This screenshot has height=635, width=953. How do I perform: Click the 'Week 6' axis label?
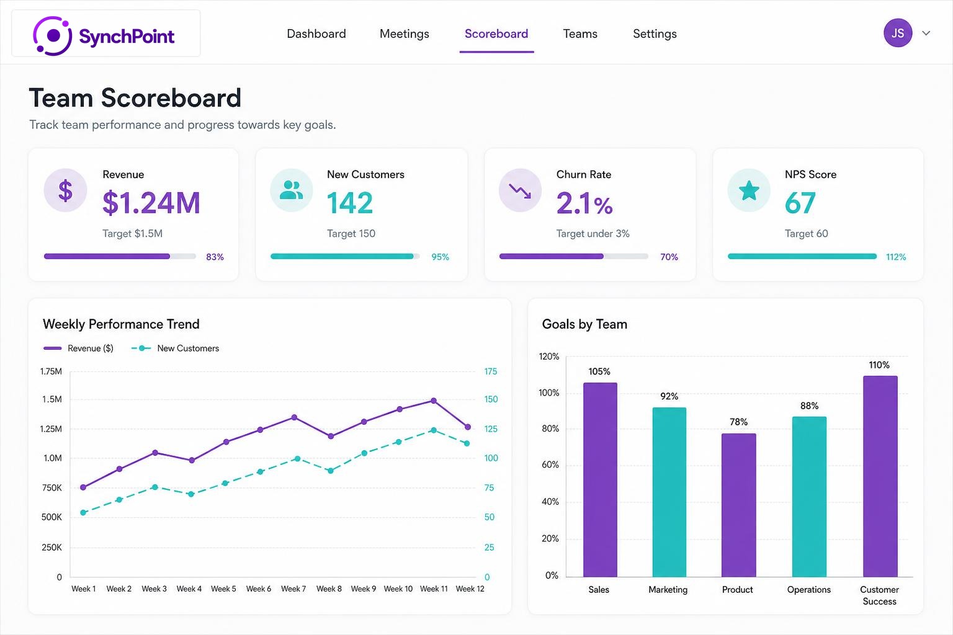(x=259, y=589)
